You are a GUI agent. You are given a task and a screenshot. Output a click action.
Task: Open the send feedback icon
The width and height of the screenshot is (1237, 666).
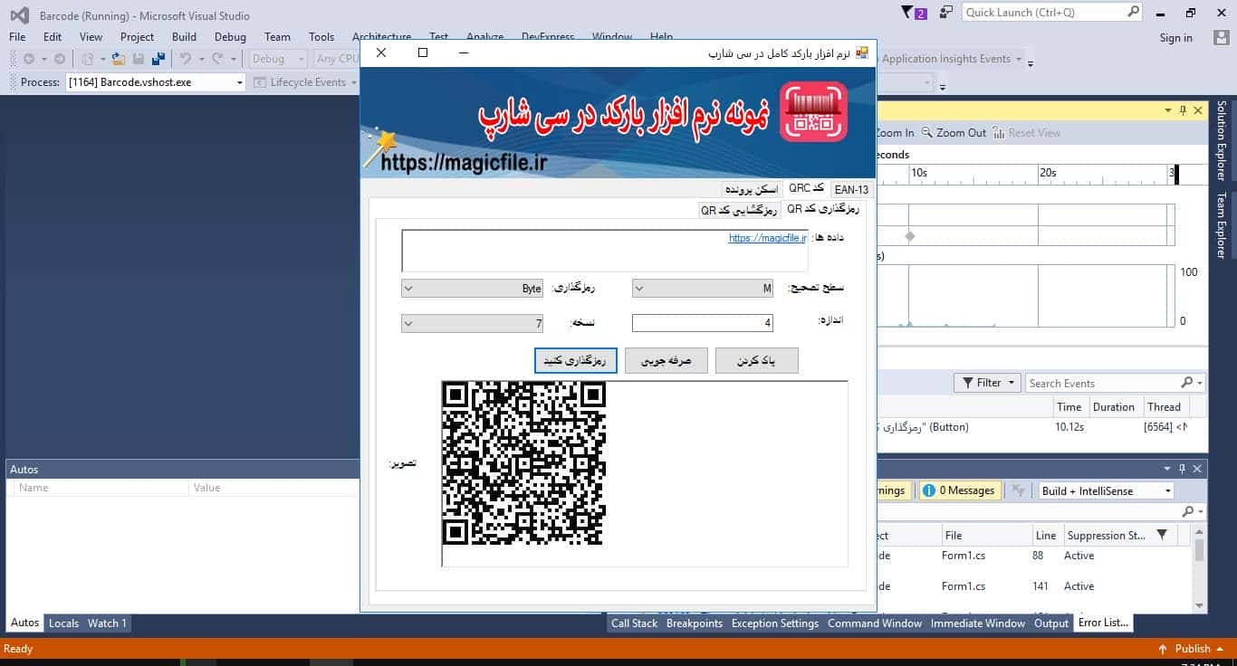(x=946, y=12)
